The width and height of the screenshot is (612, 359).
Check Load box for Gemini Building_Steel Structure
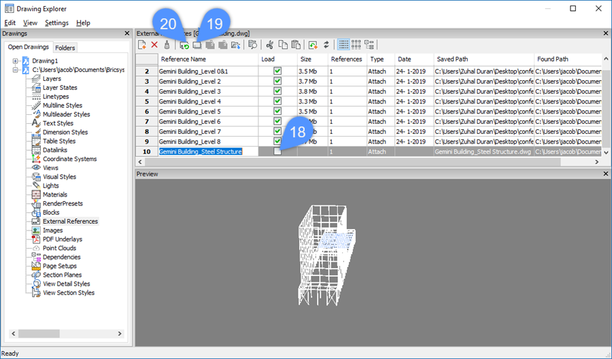tap(277, 152)
